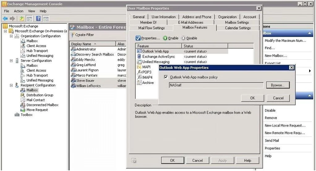The image size is (316, 171).
Task: Click the Properties checkmark icon in Mailbox Features
Action: pos(138,38)
